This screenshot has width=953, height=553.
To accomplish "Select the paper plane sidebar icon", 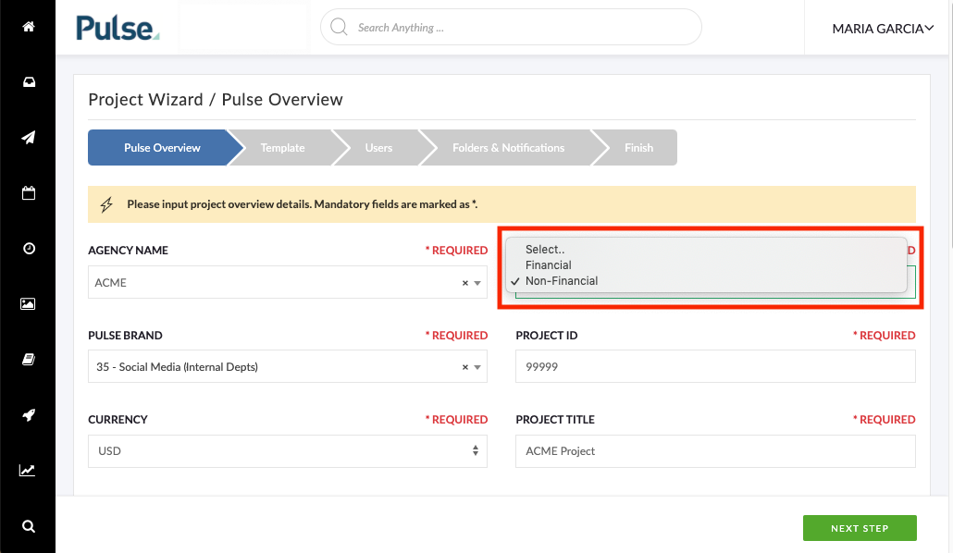I will (28, 138).
